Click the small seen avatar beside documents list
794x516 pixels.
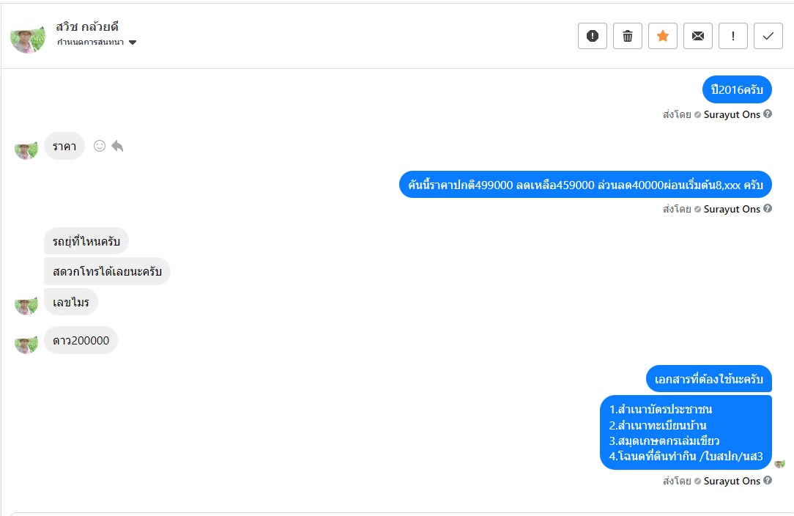coord(779,463)
